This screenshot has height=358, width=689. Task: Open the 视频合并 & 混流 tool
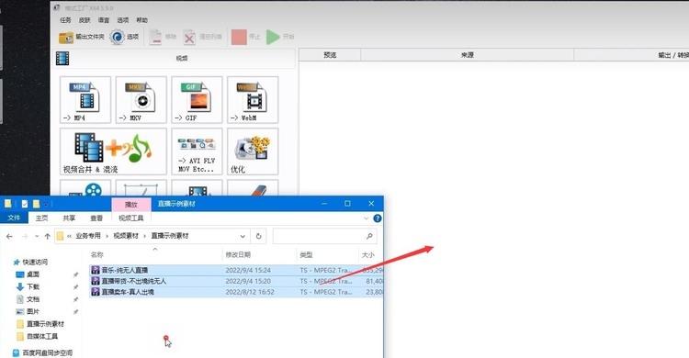(x=113, y=151)
